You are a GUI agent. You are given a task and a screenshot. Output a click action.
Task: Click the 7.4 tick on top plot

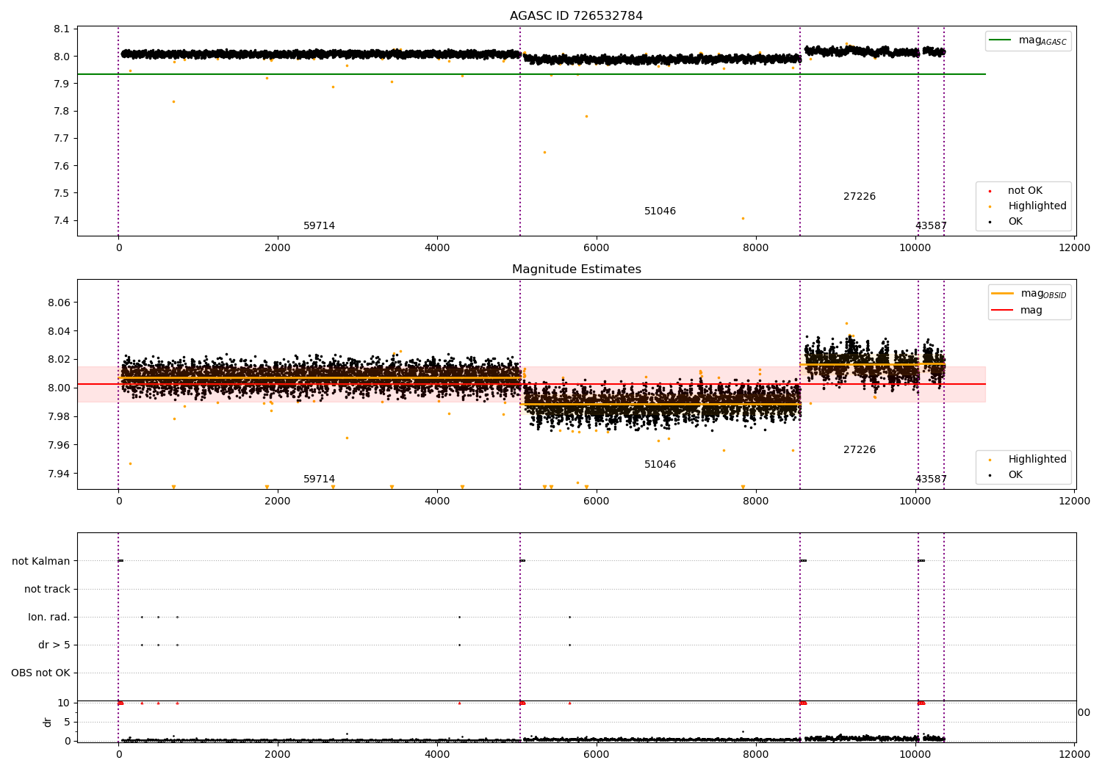click(x=62, y=221)
